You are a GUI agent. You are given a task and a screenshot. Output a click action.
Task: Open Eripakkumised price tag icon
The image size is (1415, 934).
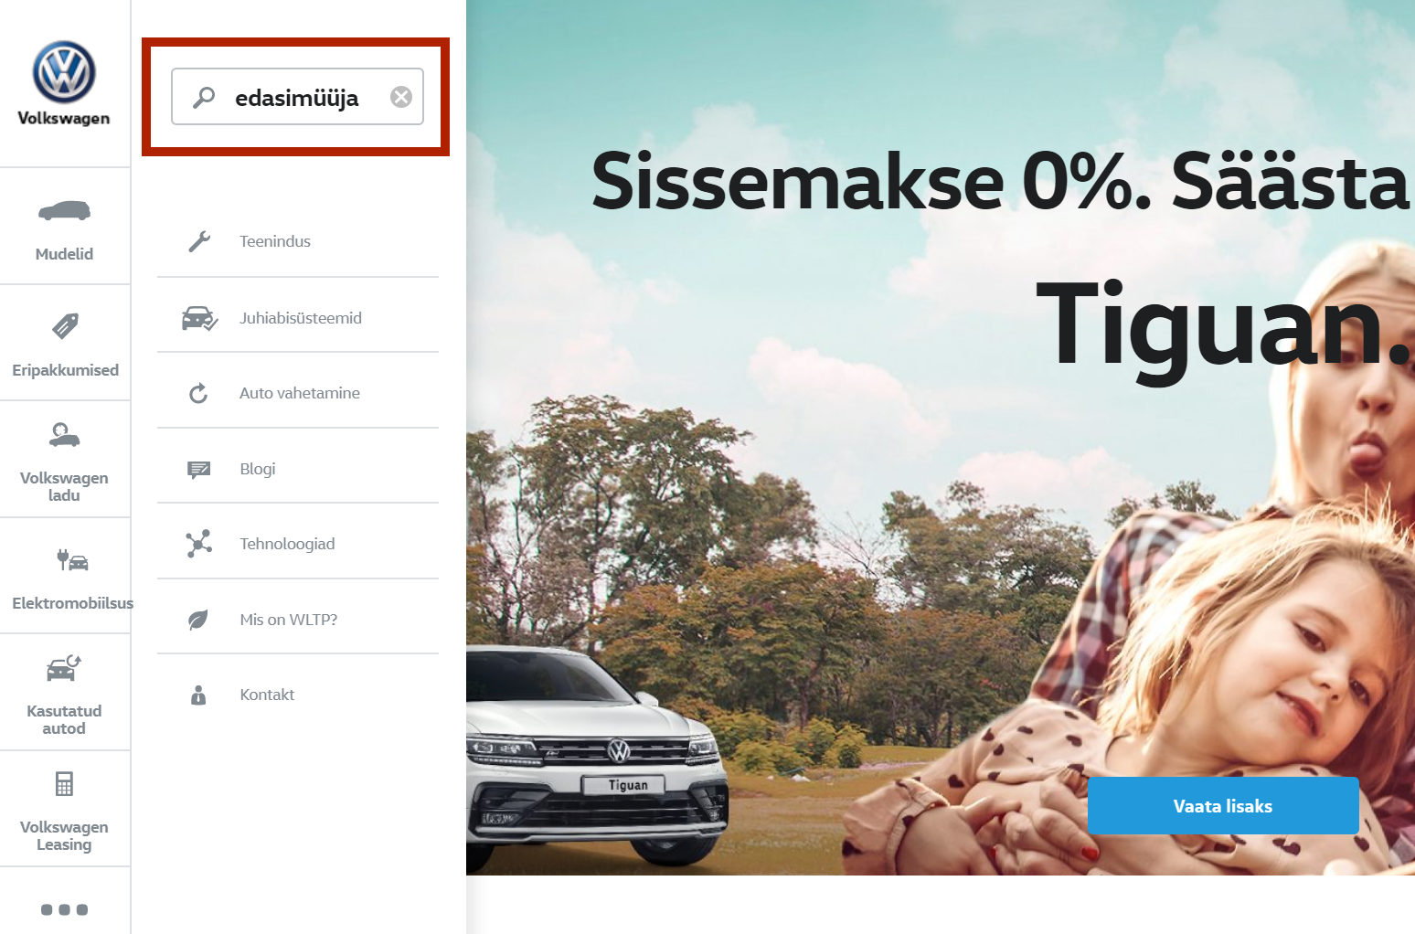[x=65, y=326]
